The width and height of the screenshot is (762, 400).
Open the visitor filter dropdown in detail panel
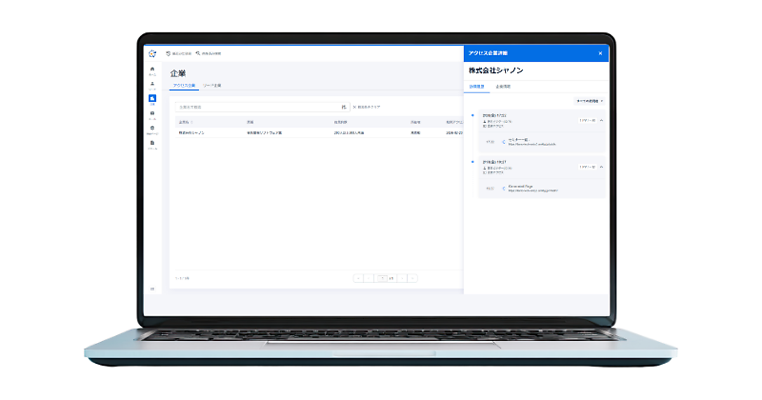point(589,101)
